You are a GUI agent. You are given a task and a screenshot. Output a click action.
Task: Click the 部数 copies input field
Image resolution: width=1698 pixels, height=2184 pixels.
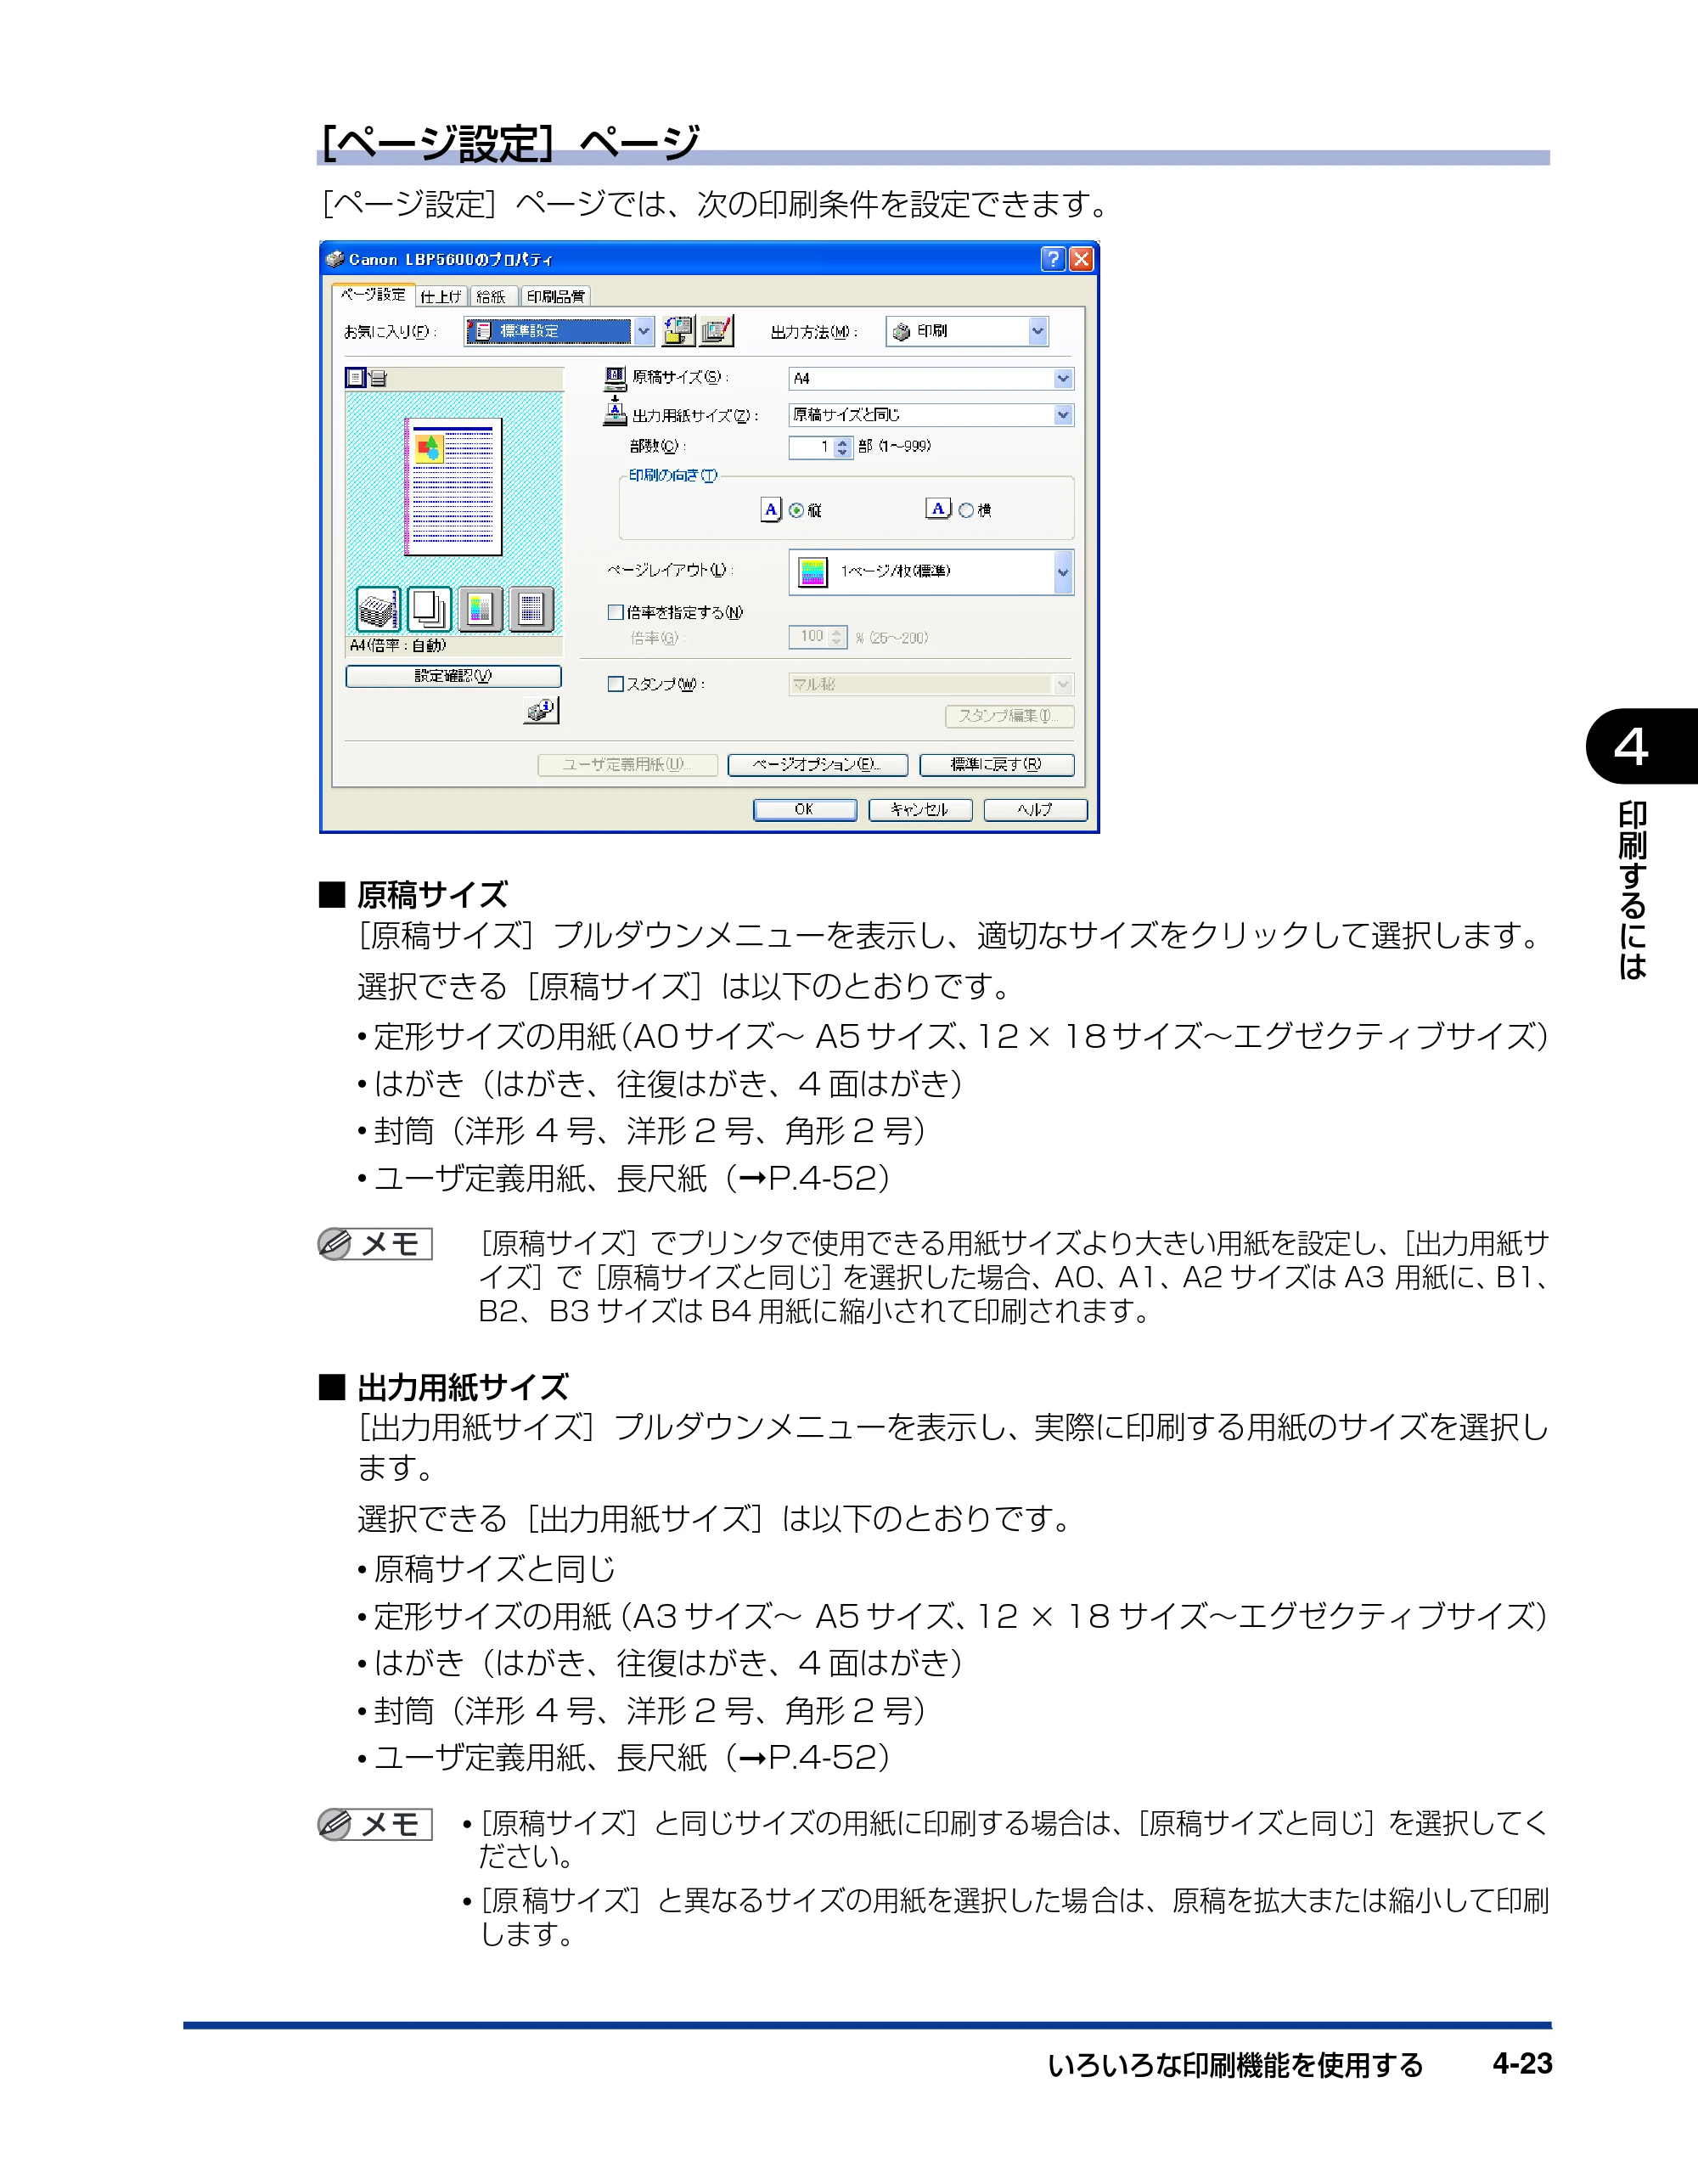(x=812, y=447)
